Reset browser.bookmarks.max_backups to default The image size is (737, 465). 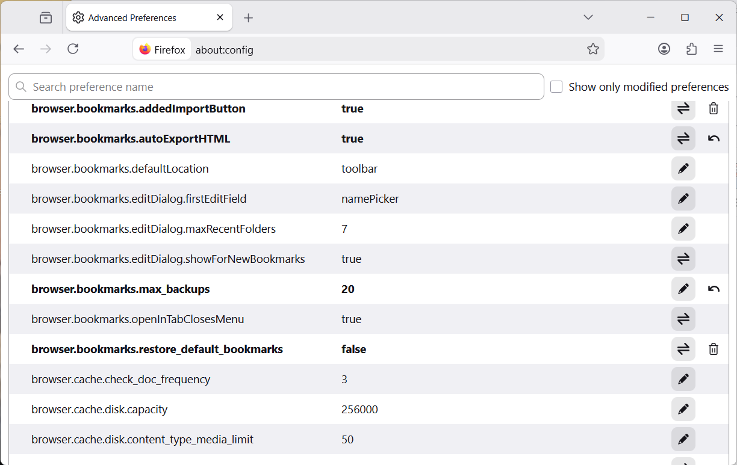(714, 289)
